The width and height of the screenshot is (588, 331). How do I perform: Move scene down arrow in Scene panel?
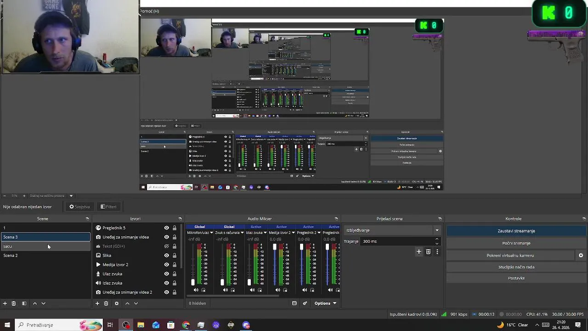[44, 303]
